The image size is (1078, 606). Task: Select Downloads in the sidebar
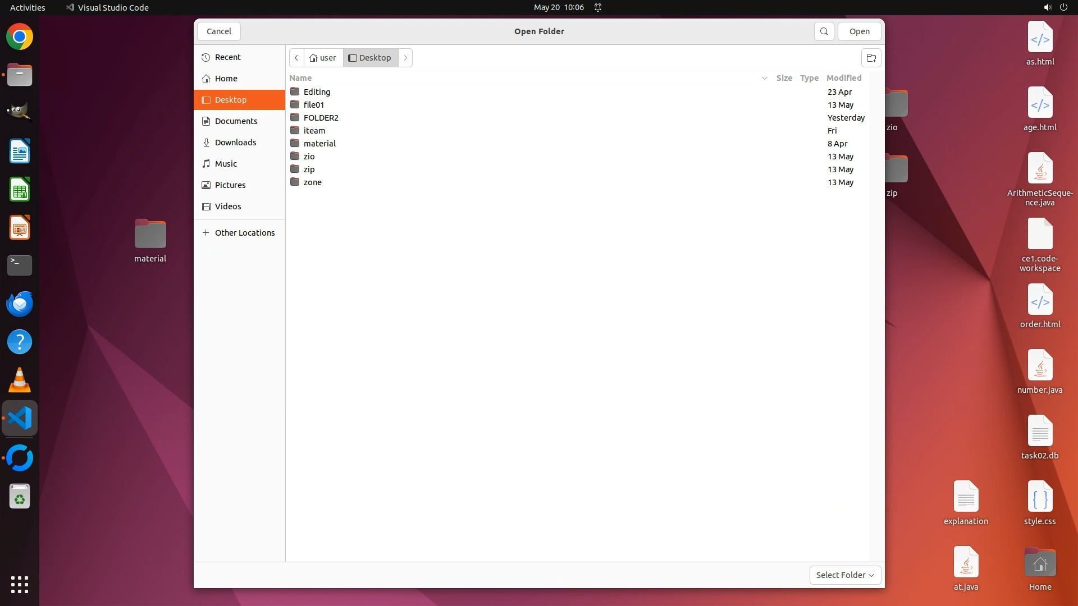(235, 143)
